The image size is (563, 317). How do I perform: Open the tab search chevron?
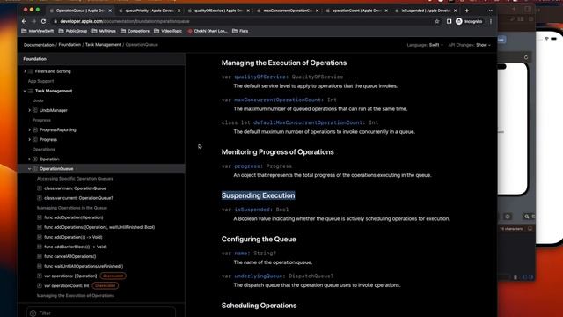pos(491,11)
